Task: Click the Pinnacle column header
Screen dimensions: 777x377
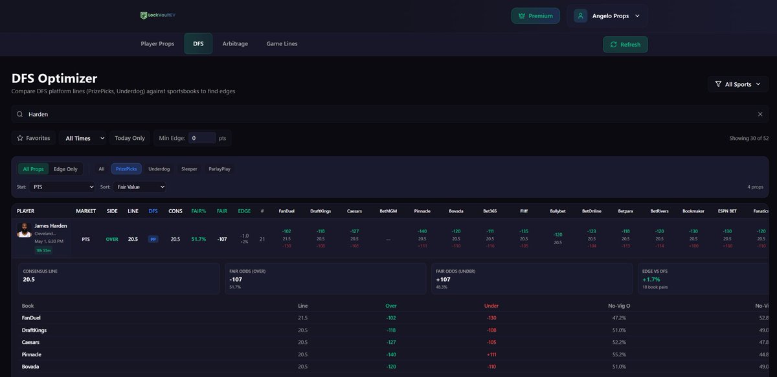Action: (x=422, y=211)
